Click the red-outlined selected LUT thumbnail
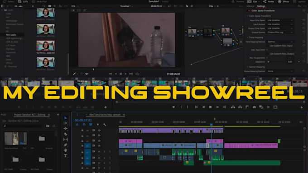Screen dimensions: 308x173 point(46,46)
